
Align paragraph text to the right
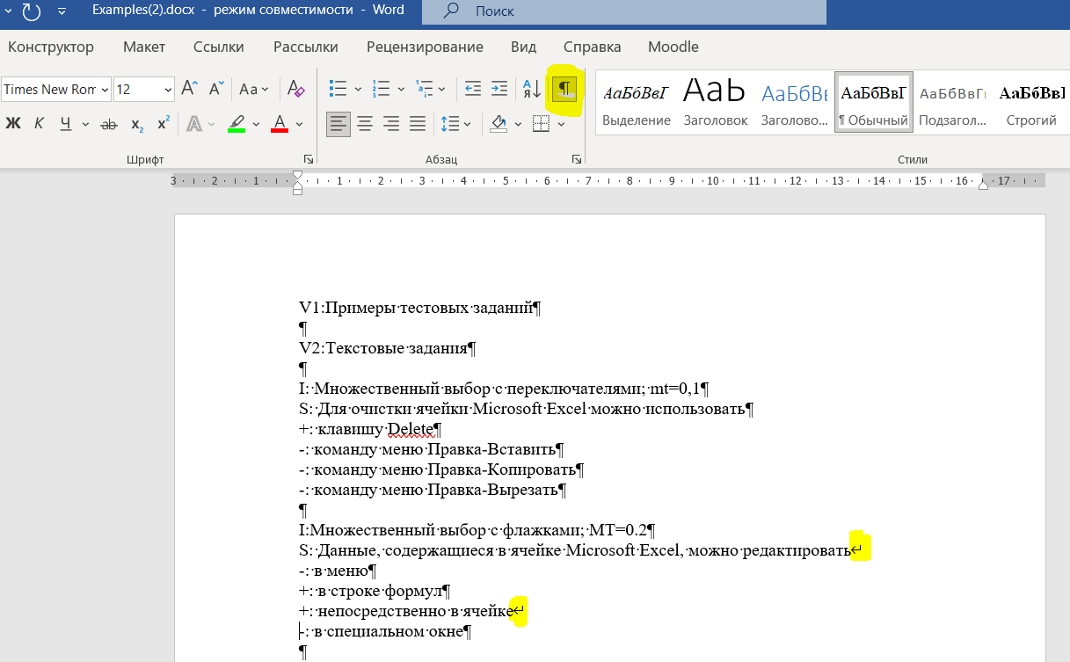(391, 124)
